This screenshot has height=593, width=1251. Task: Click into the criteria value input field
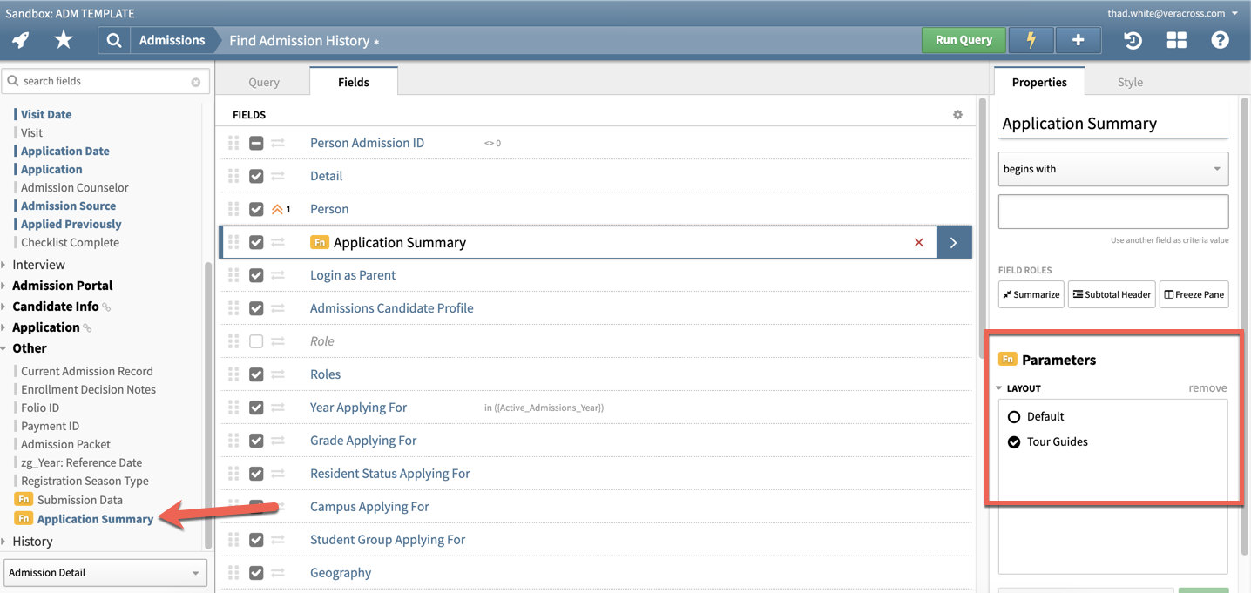pyautogui.click(x=1112, y=211)
